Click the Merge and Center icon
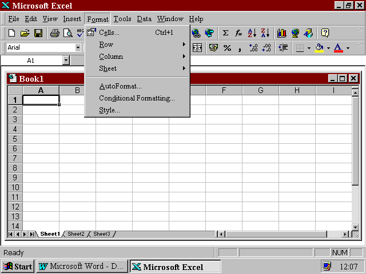Viewport: 366px width, 274px height. click(197, 48)
